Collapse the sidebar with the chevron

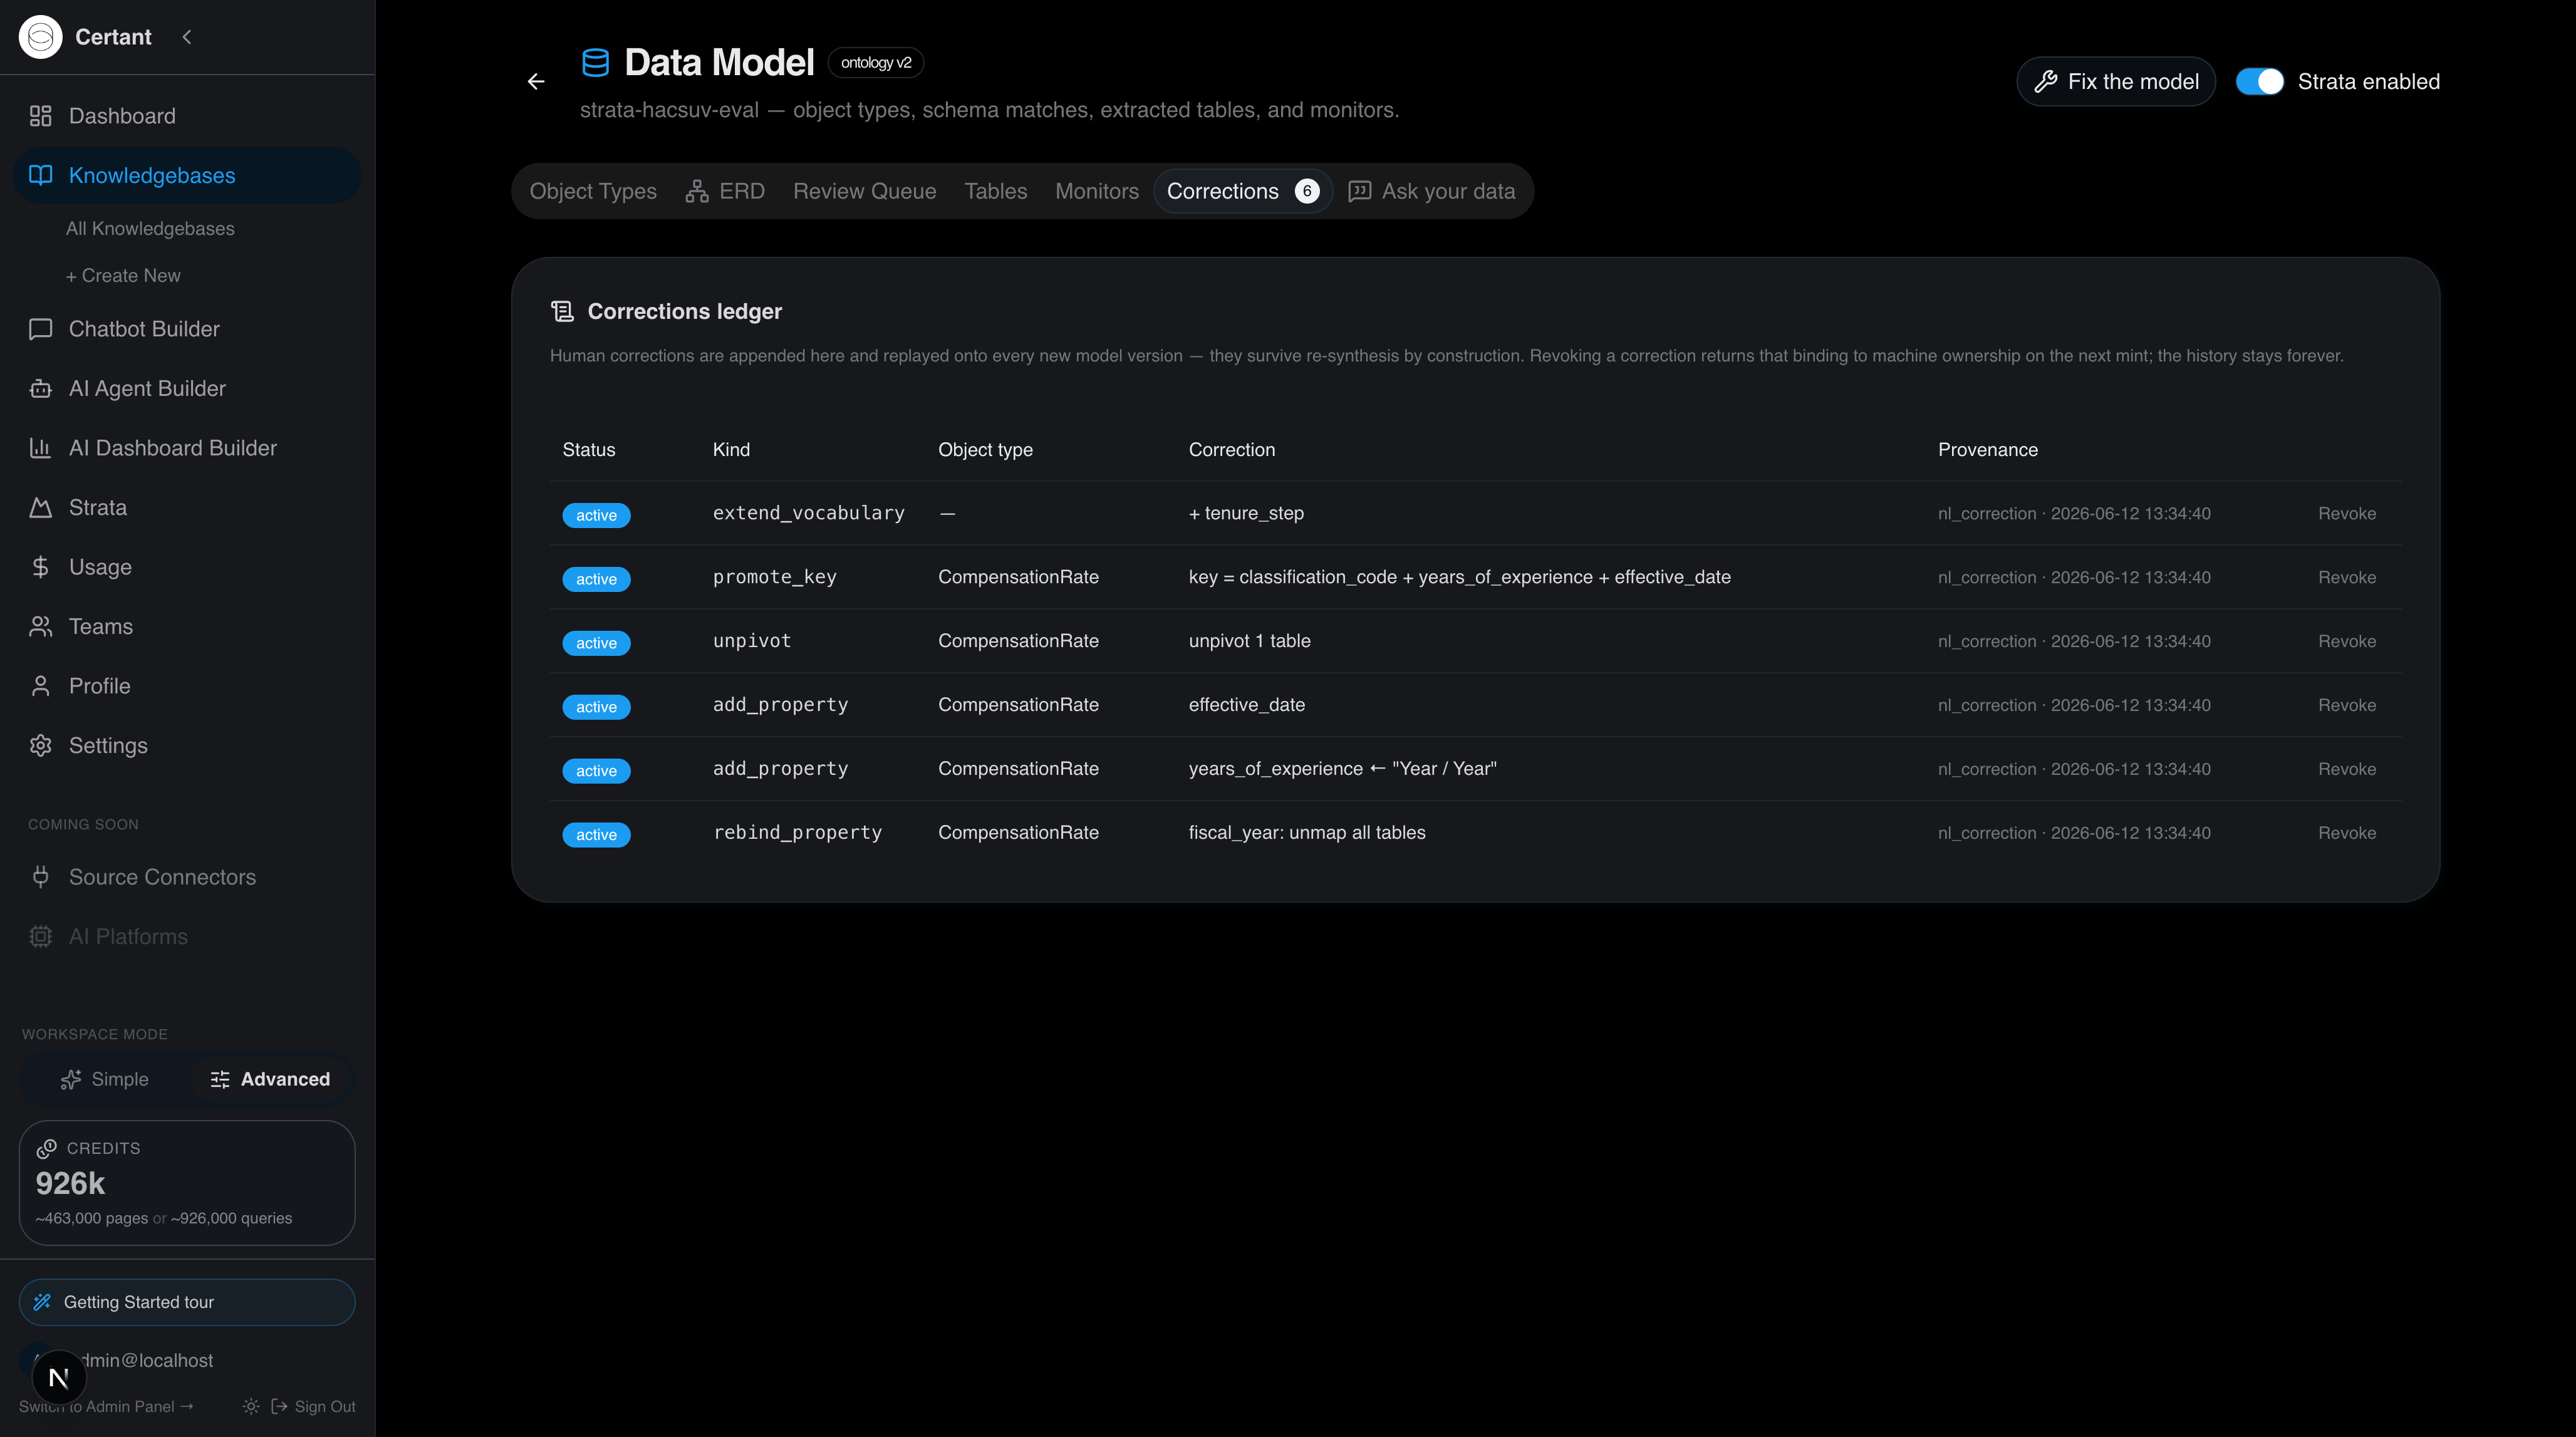(187, 37)
